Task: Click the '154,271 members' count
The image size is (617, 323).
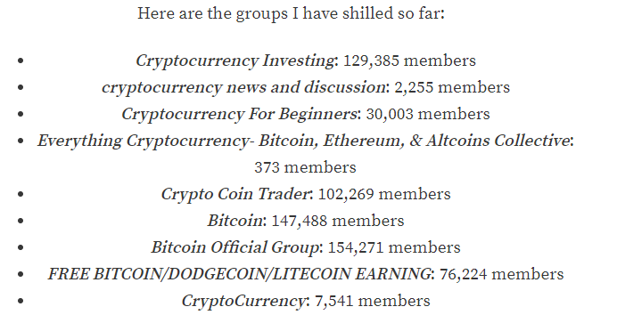Action: (x=394, y=247)
